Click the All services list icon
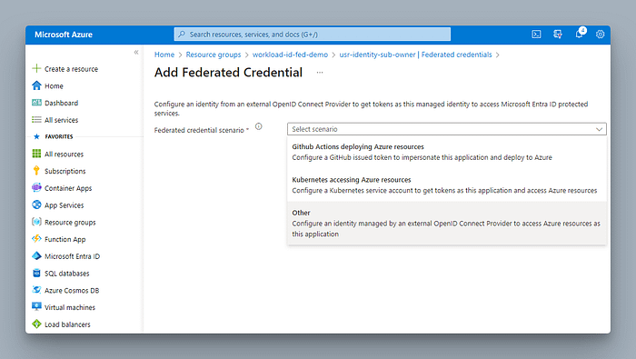The image size is (636, 359). pos(36,120)
